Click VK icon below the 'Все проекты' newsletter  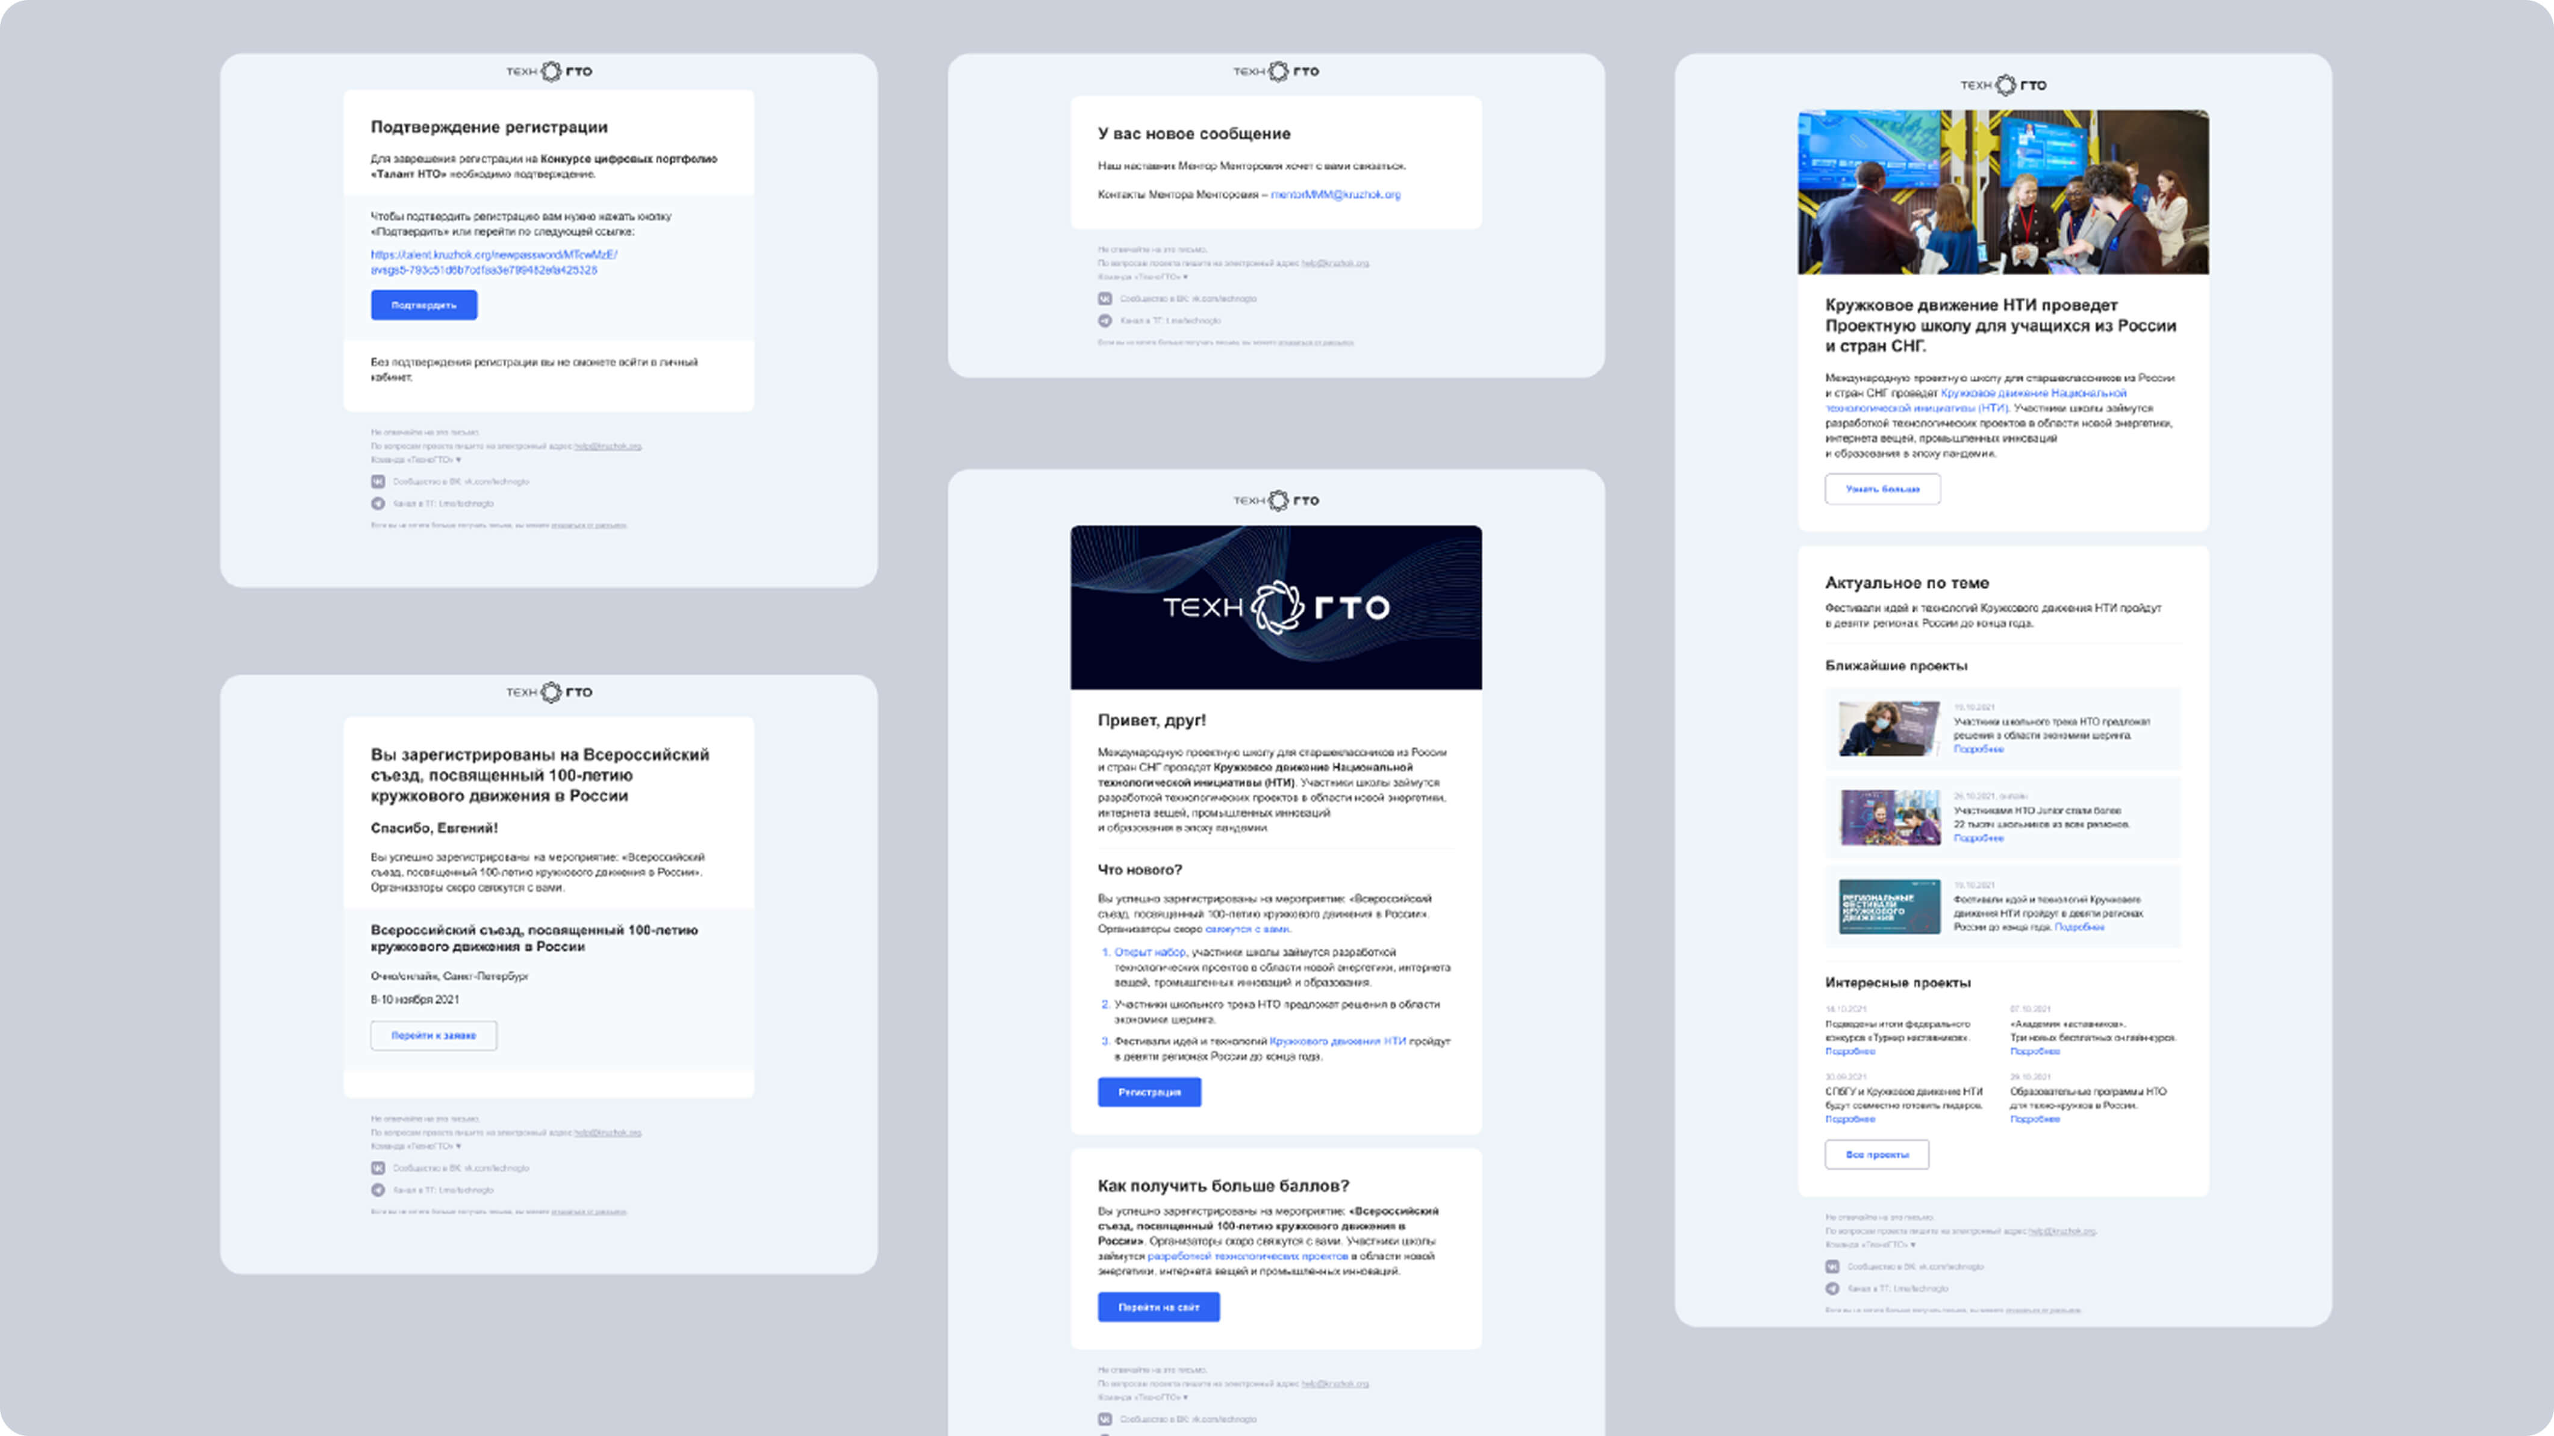pos(1832,1266)
